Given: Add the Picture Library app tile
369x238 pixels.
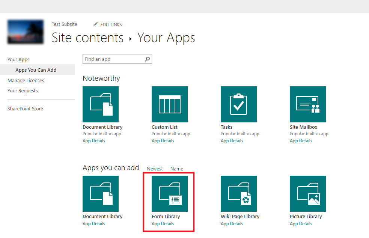Looking at the screenshot, I should pyautogui.click(x=308, y=194).
